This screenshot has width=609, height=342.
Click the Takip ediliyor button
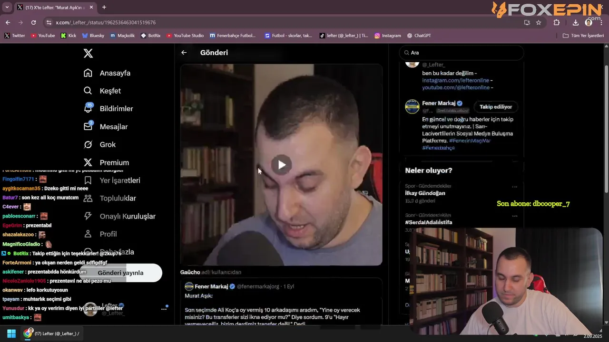pos(496,107)
